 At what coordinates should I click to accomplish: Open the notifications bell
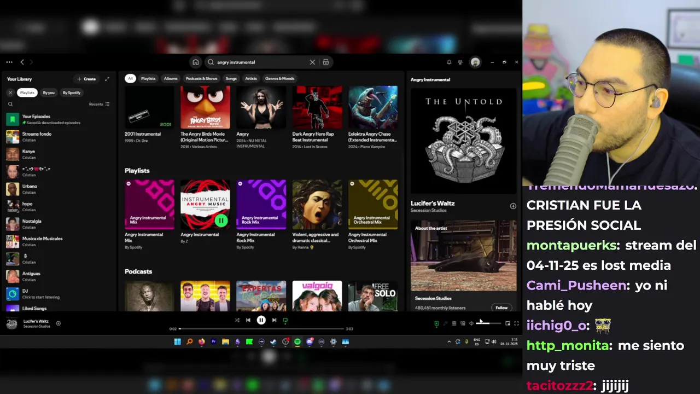449,62
